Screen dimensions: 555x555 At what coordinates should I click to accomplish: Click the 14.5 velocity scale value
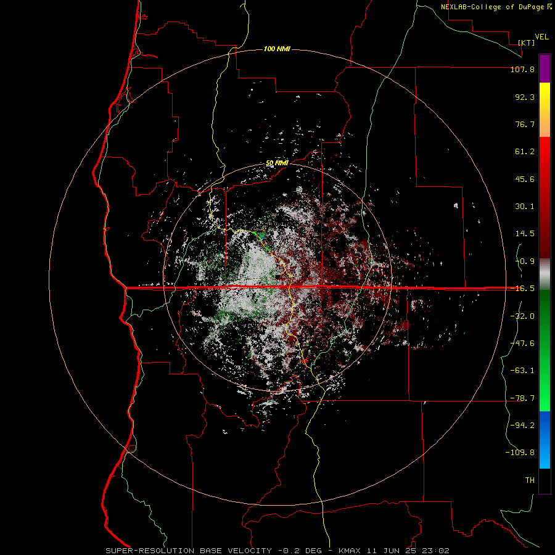coord(525,234)
